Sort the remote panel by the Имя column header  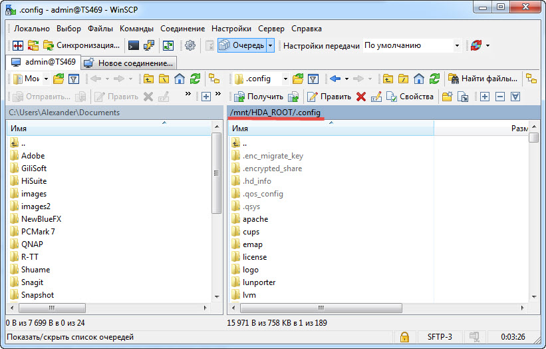pos(331,129)
